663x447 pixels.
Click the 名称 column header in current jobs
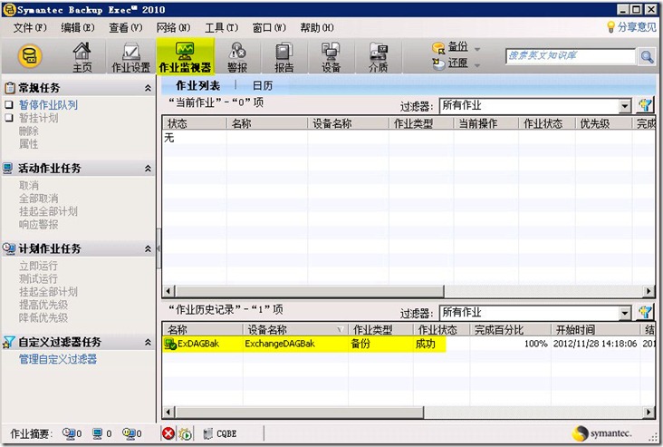pyautogui.click(x=267, y=123)
